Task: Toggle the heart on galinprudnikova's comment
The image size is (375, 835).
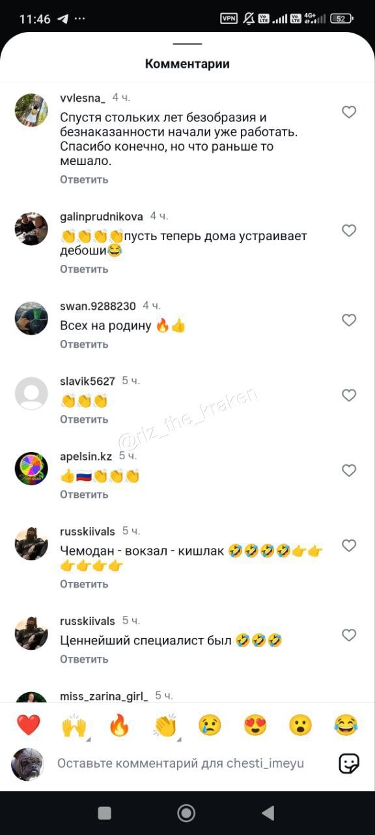Action: tap(349, 230)
